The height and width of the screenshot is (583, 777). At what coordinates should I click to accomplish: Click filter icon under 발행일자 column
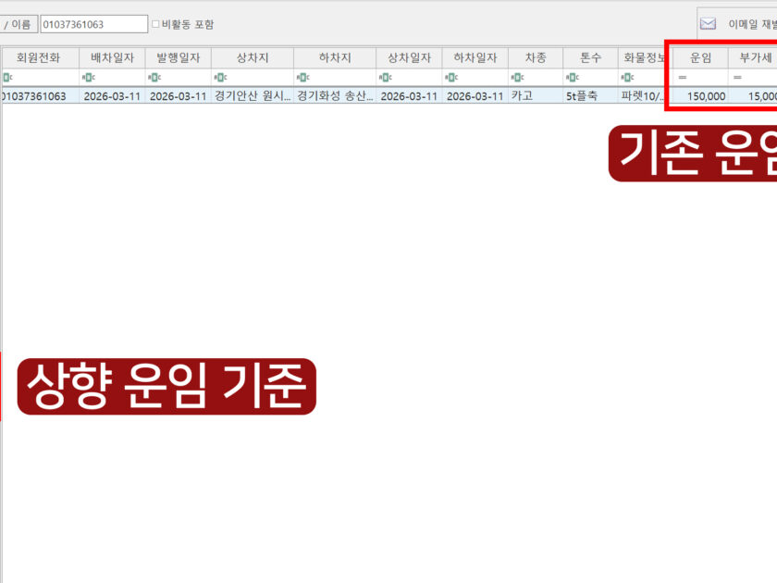click(x=154, y=78)
